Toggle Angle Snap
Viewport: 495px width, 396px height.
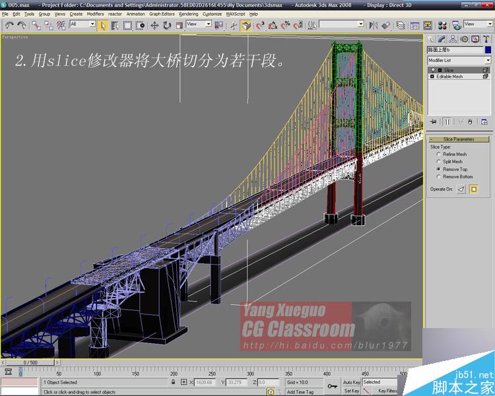tap(273, 26)
